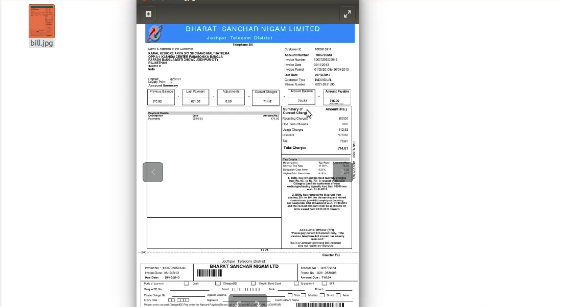This screenshot has width=563, height=307.
Task: Click the Counter Foil label
Action: (x=331, y=255)
